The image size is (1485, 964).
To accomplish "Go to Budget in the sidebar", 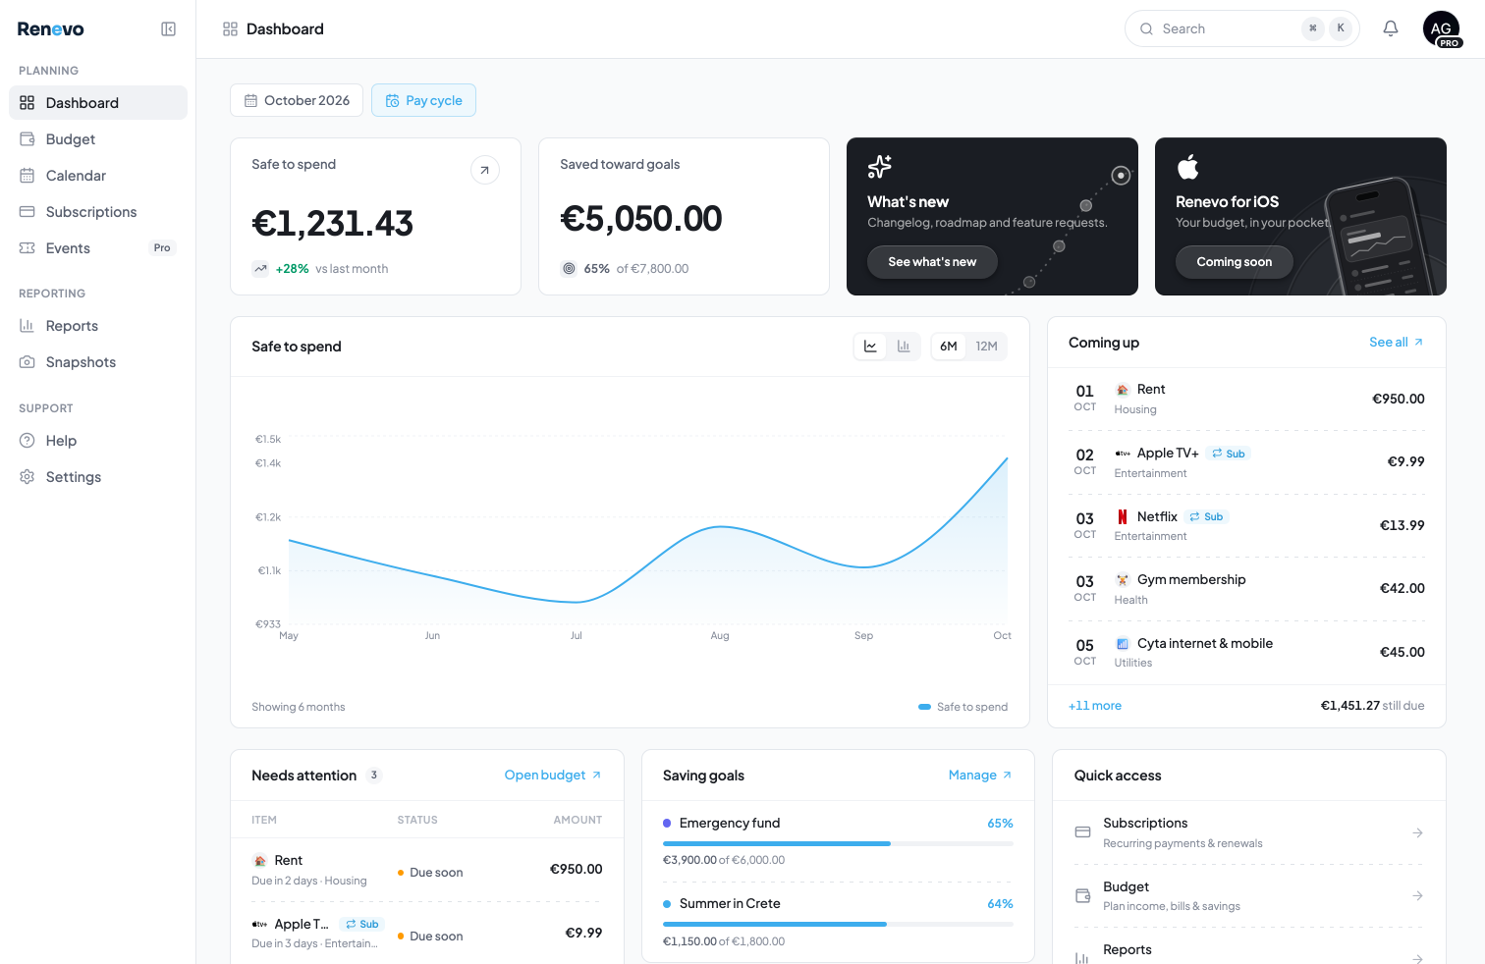I will [98, 139].
